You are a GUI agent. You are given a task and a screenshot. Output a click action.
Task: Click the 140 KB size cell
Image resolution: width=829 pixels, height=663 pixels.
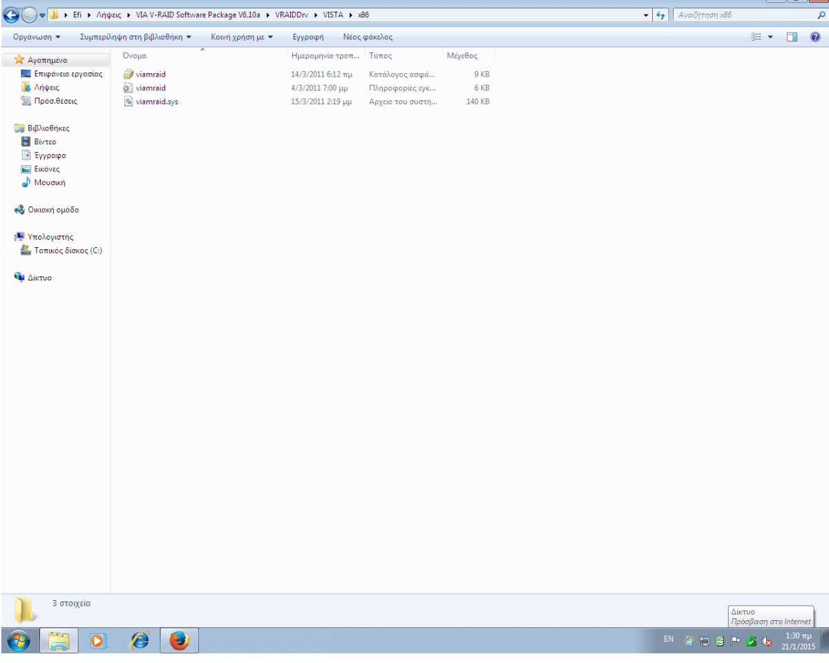tap(478, 102)
